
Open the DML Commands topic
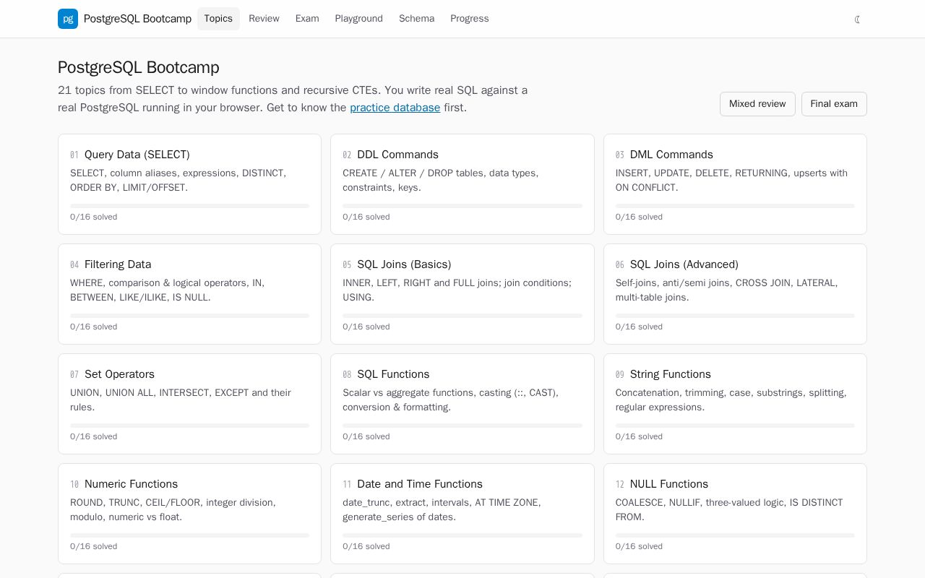(735, 184)
